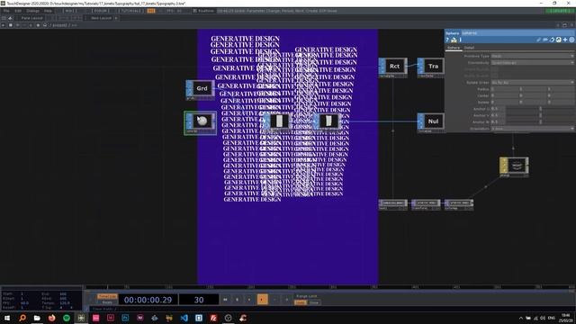This screenshot has width=576, height=324.
Task: Open the Help menu
Action: 48,11
